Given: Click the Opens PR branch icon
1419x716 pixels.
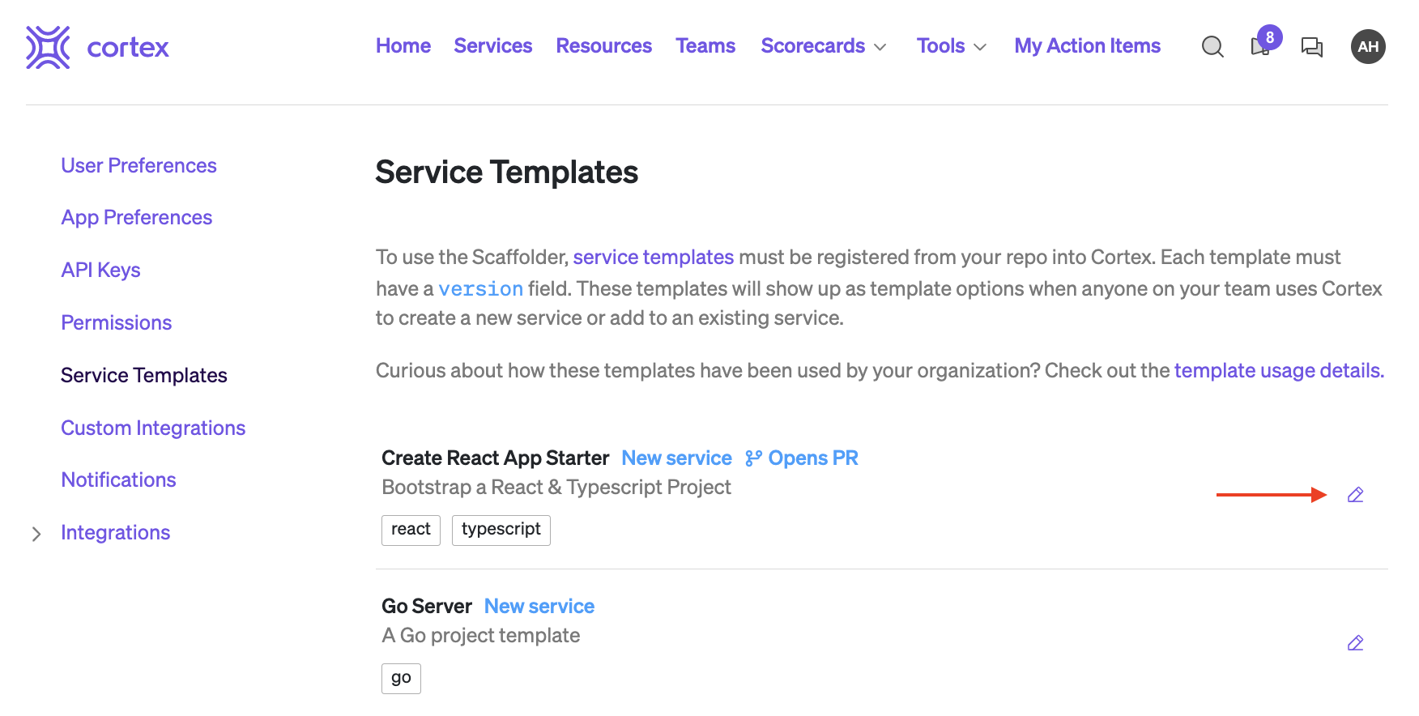Looking at the screenshot, I should click(x=753, y=458).
